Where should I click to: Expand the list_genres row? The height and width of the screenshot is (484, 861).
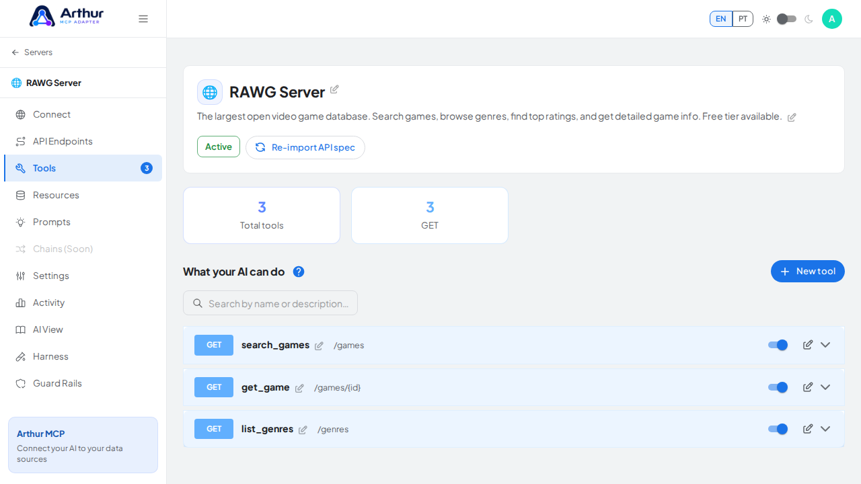coord(825,429)
